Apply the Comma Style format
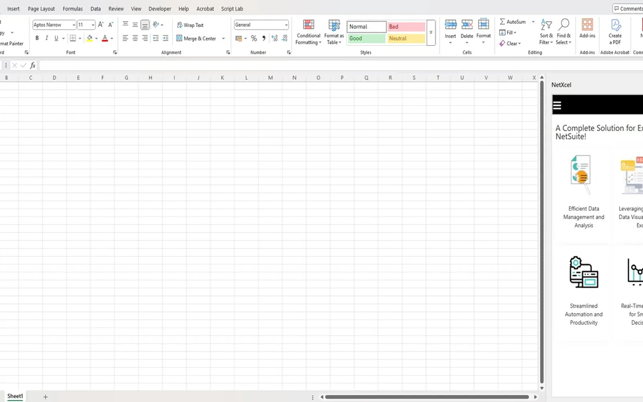This screenshot has height=402, width=643. 264,38
